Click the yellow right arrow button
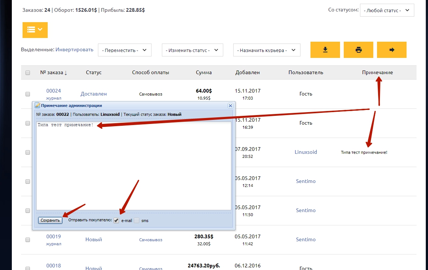428x270 pixels. point(392,50)
